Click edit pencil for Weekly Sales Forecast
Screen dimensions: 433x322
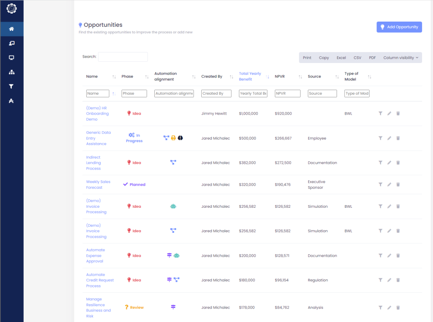click(389, 184)
